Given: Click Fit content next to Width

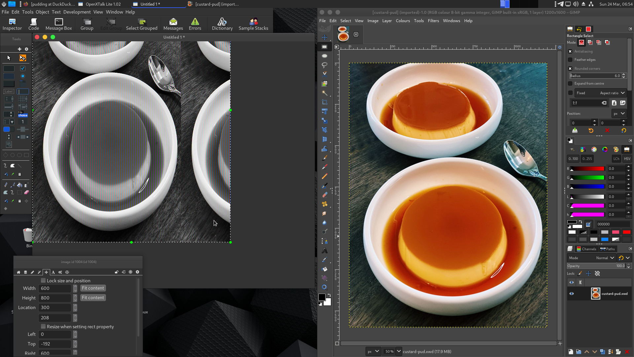Looking at the screenshot, I should coord(93,288).
